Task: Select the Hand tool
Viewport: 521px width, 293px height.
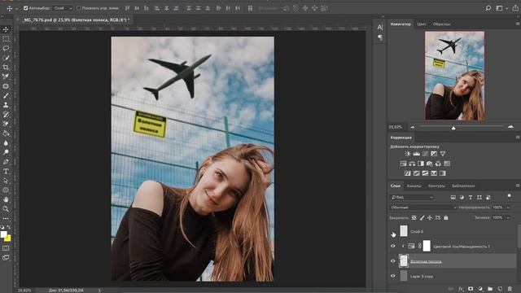Action: [6, 199]
